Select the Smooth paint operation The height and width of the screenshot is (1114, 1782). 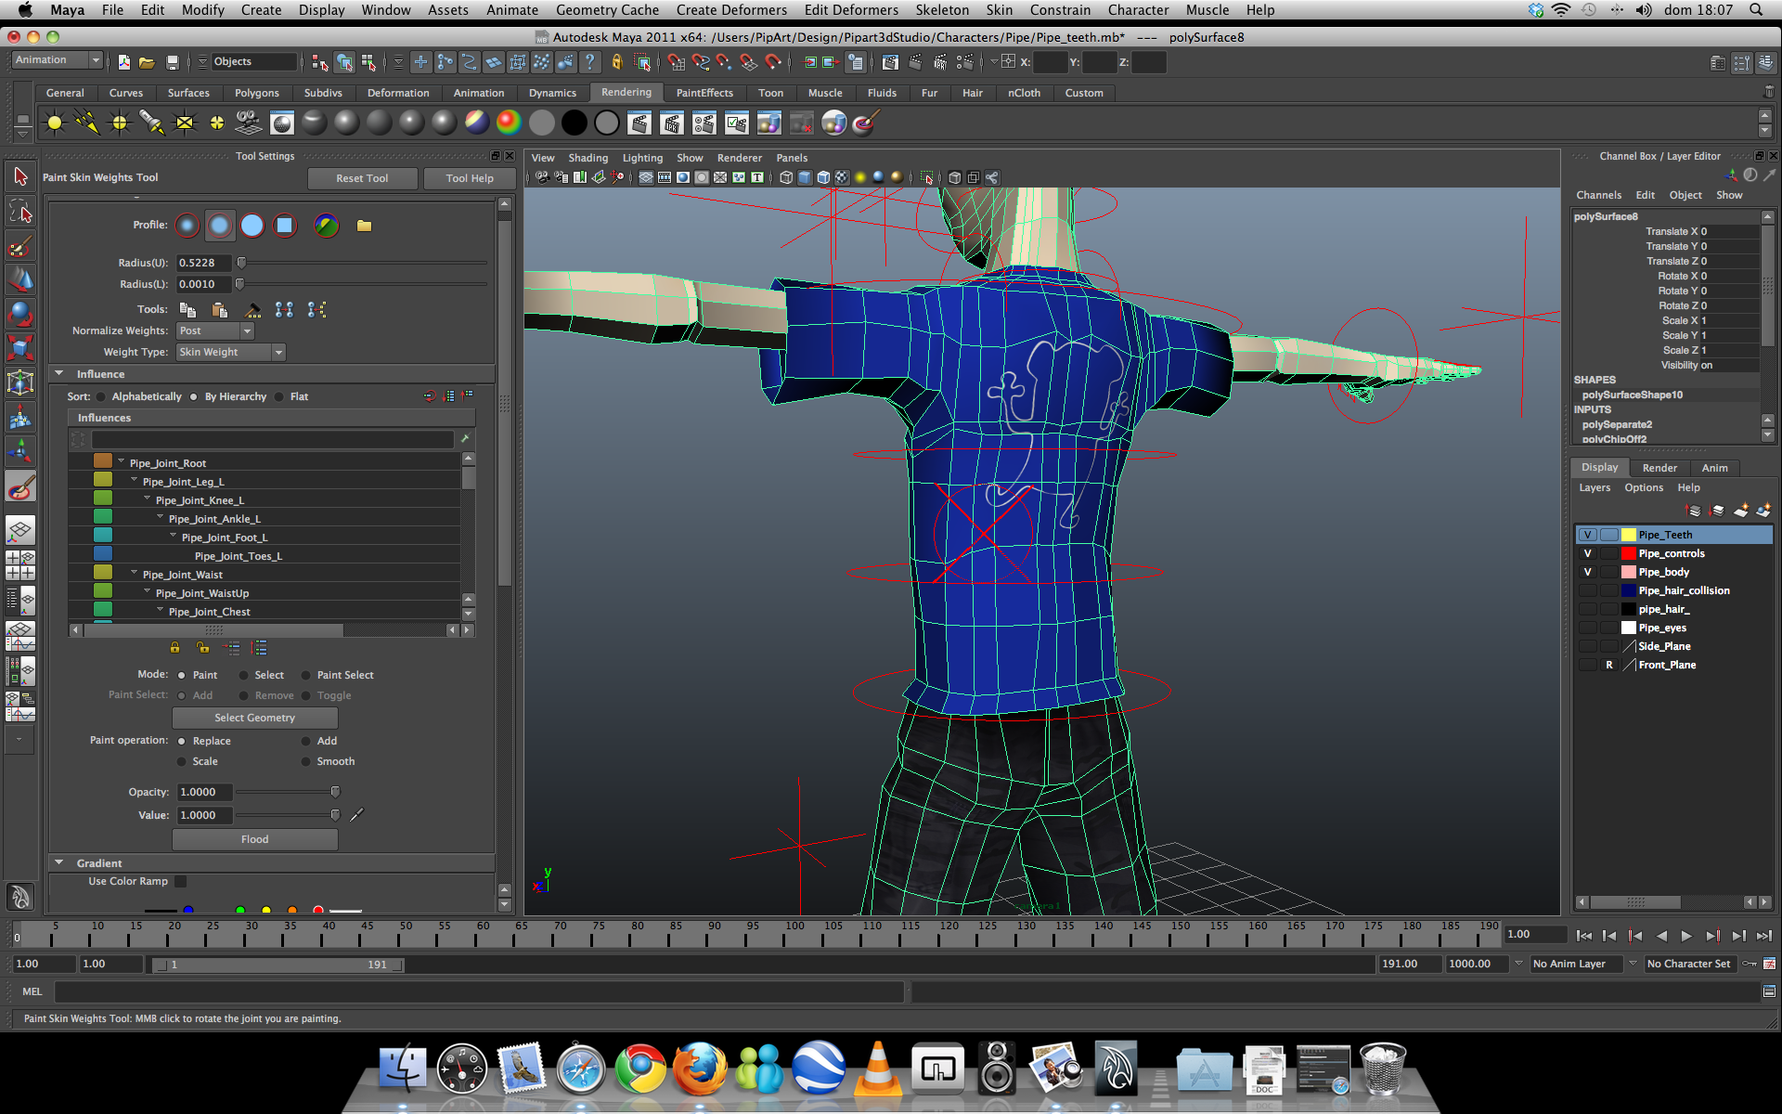(305, 761)
